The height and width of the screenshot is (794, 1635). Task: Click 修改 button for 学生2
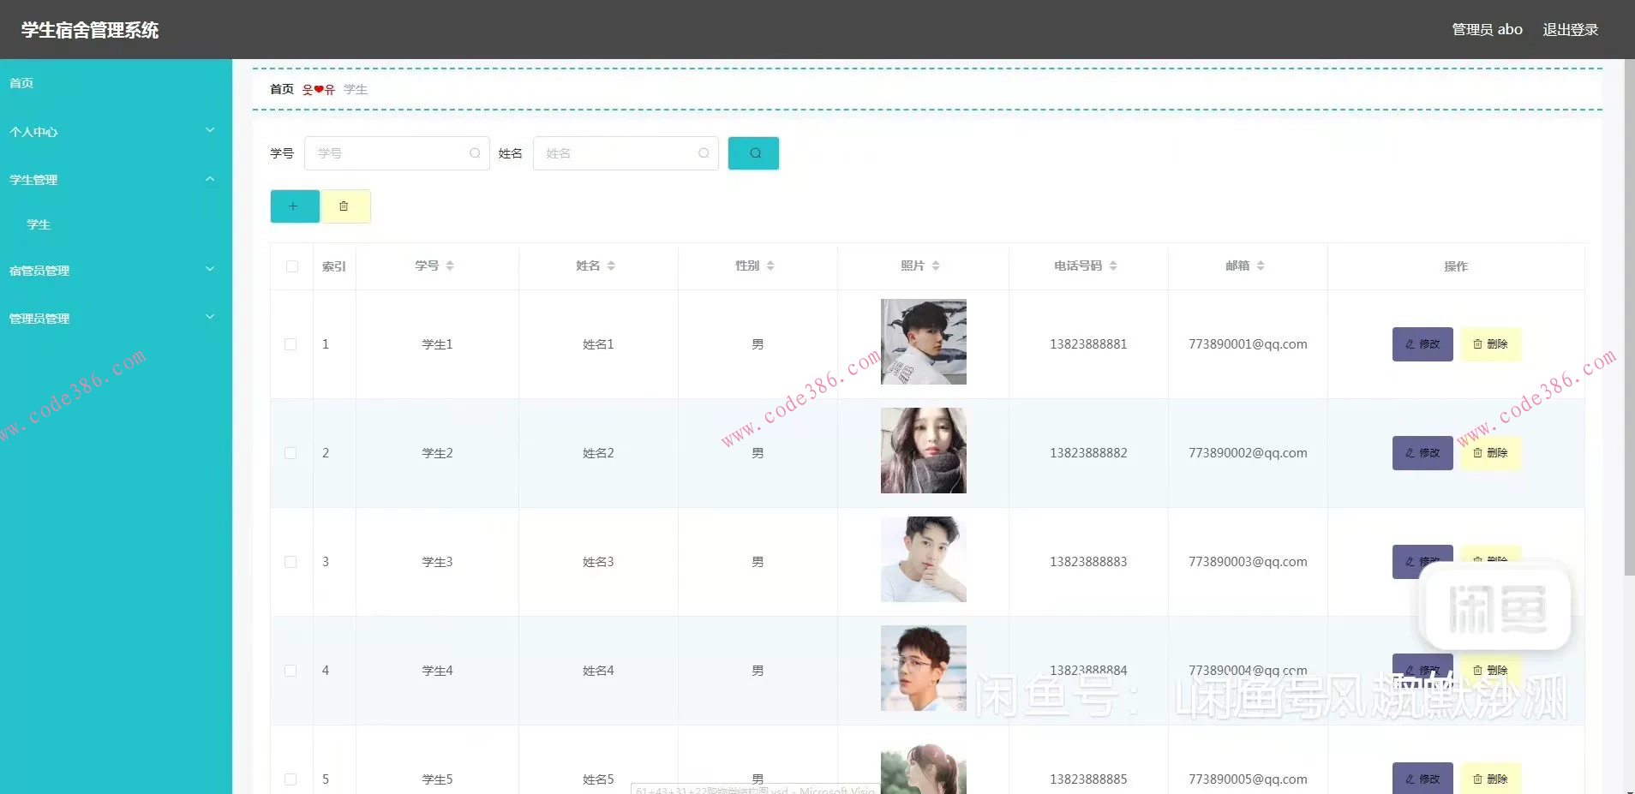point(1422,453)
